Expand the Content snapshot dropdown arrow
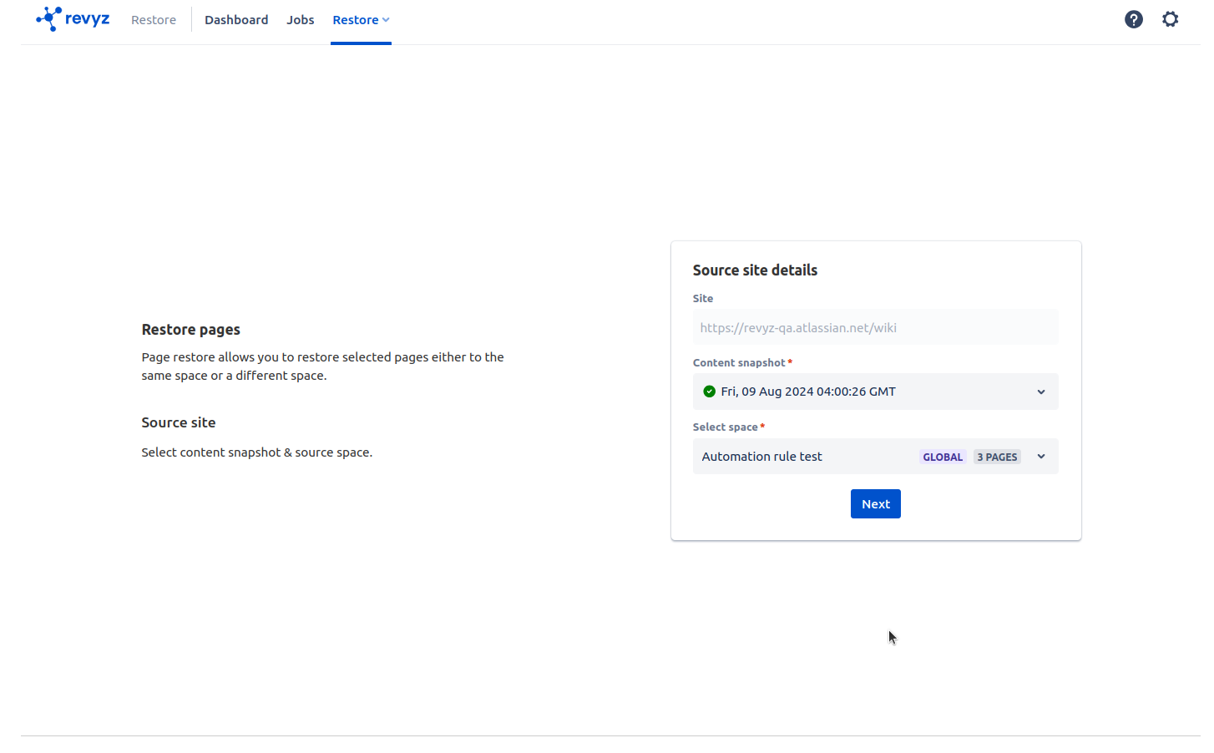Viewport: 1214px width, 753px height. click(1040, 392)
